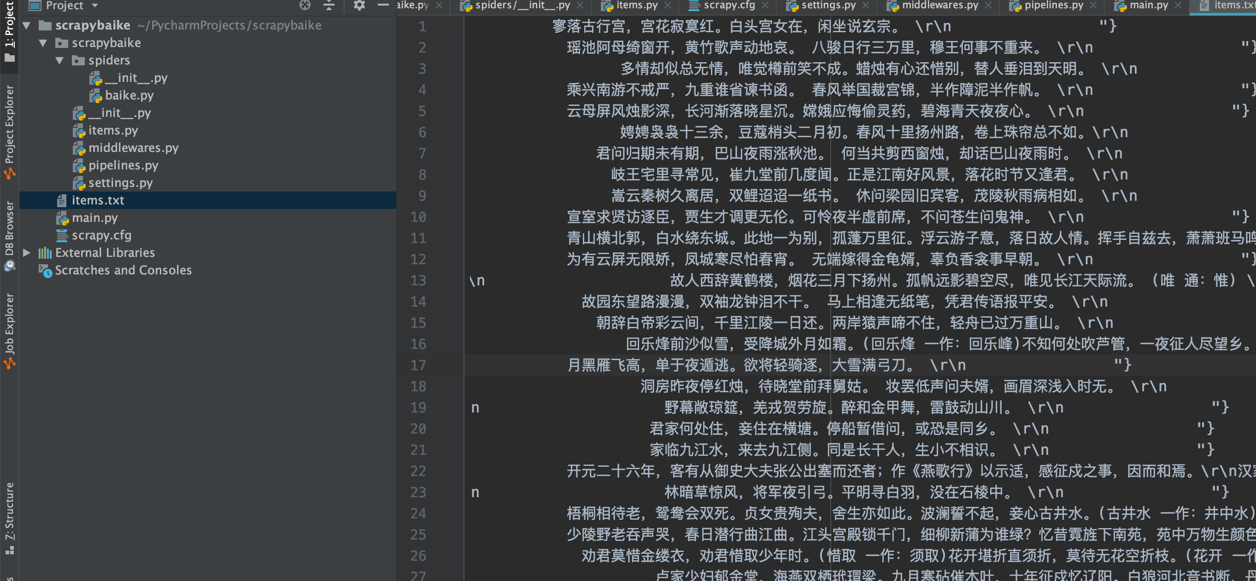1256x581 pixels.
Task: Switch to main.py editor tab
Action: pos(1149,6)
